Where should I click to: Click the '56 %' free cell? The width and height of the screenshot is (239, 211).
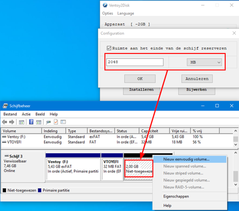pos(197,142)
